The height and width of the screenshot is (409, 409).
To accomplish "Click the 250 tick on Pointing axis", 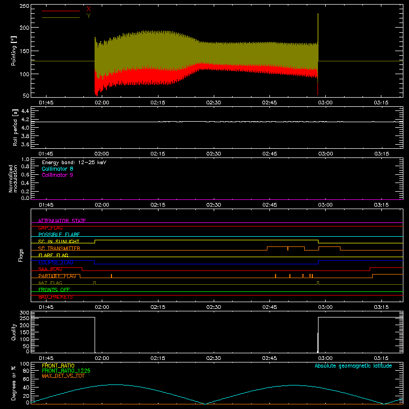I will [x=25, y=6].
